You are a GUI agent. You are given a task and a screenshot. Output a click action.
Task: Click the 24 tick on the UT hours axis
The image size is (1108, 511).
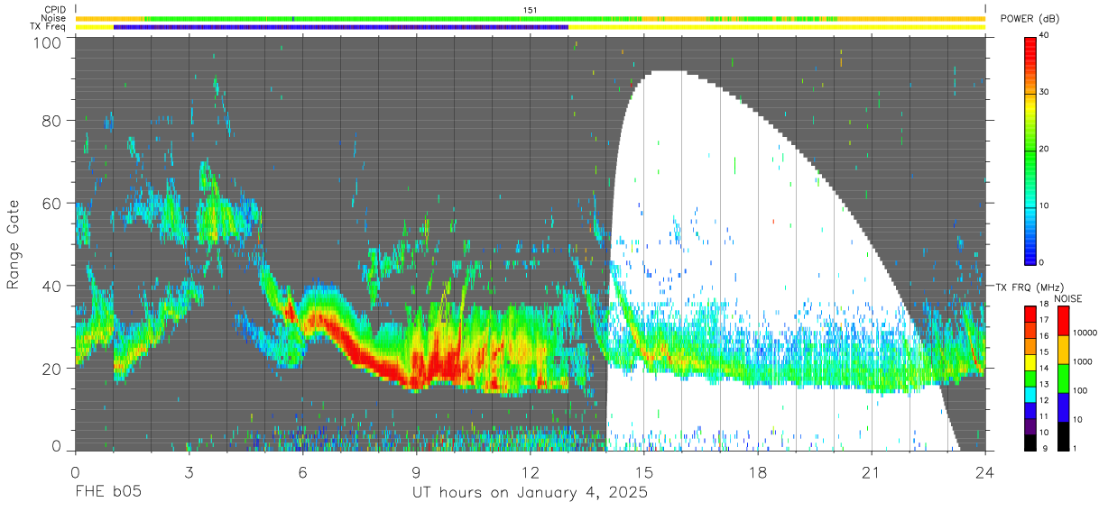984,472
